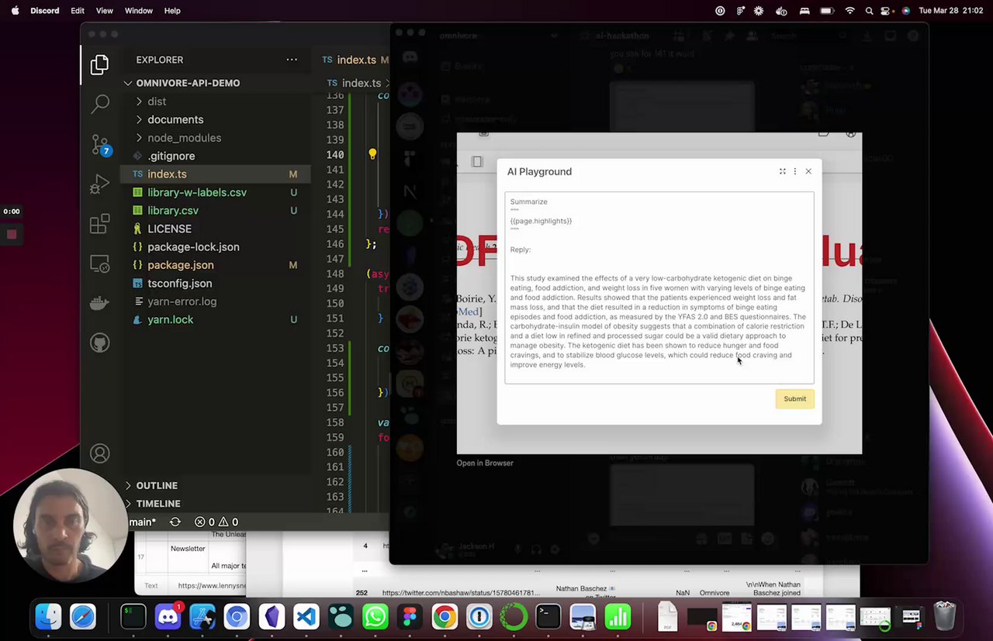Expand the AI Playground dialog to fullscreen
993x641 pixels.
pos(782,171)
